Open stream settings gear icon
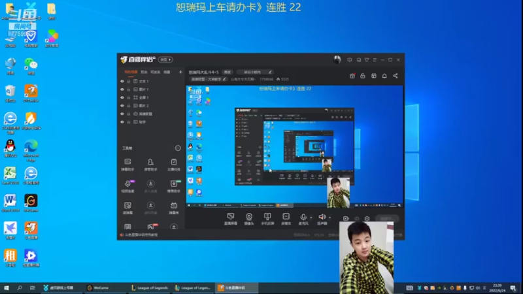Screen dimensions: 523x294 367,219
